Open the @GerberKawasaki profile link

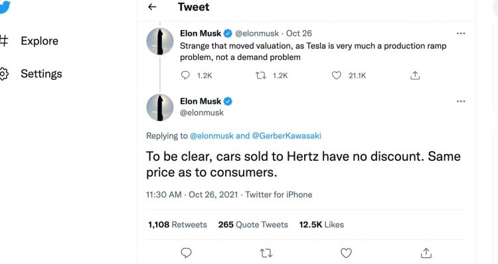click(286, 136)
